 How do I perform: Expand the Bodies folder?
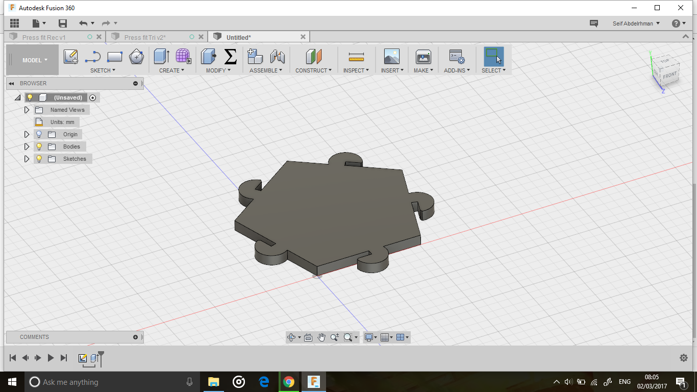tap(27, 146)
